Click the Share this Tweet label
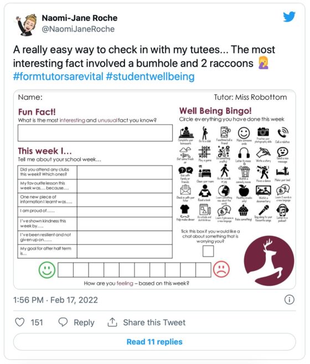The height and width of the screenshot is (364, 310). [x=154, y=322]
